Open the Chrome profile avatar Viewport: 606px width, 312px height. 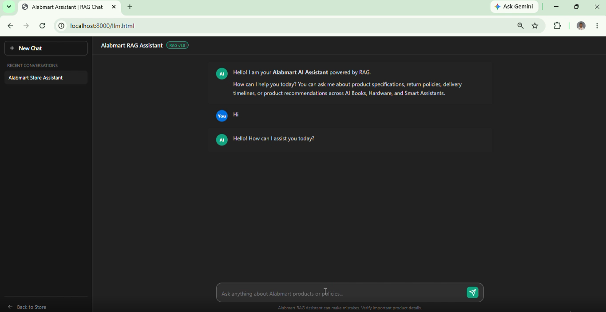point(581,26)
